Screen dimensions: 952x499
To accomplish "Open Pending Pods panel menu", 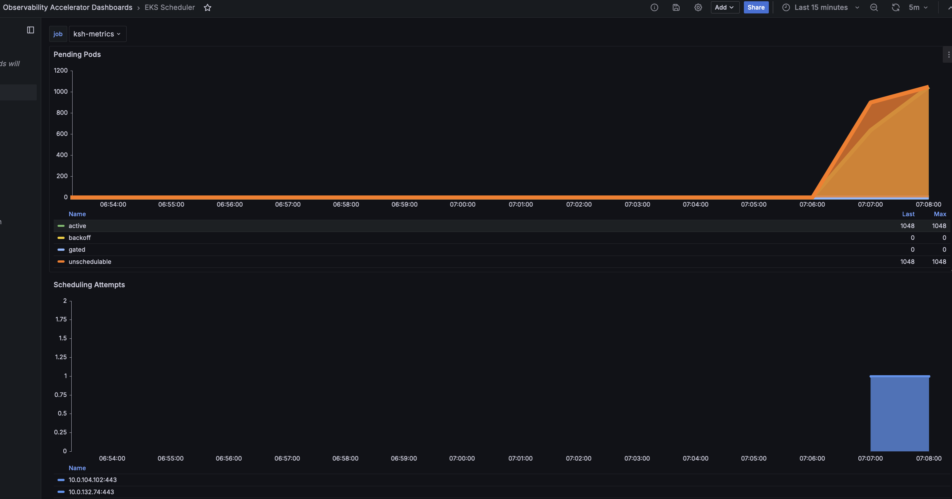I will coord(948,54).
